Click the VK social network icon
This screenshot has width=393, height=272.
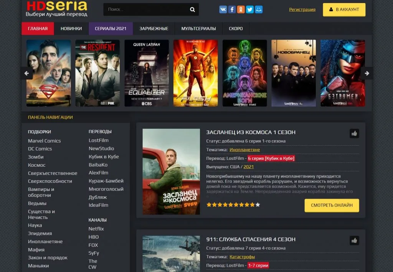(223, 9)
